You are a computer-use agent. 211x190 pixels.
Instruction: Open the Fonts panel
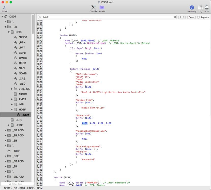4,8
